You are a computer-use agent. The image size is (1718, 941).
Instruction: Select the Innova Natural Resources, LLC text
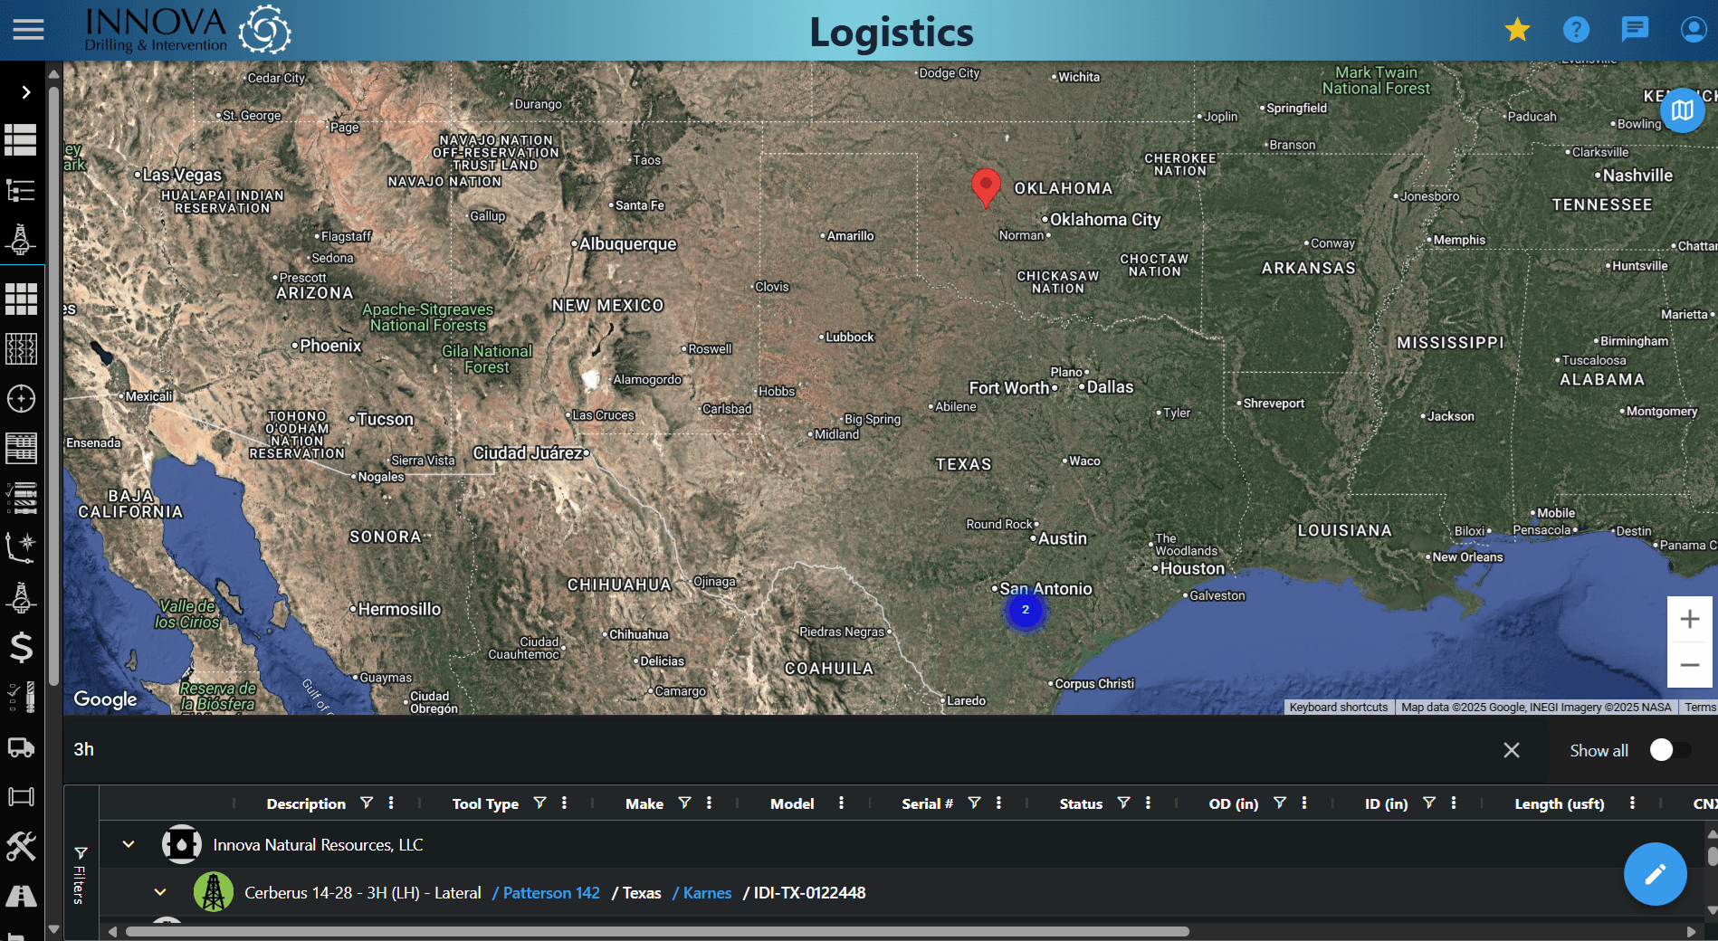[318, 844]
